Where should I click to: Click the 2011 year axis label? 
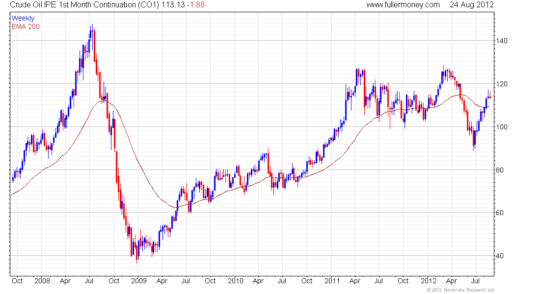point(332,281)
